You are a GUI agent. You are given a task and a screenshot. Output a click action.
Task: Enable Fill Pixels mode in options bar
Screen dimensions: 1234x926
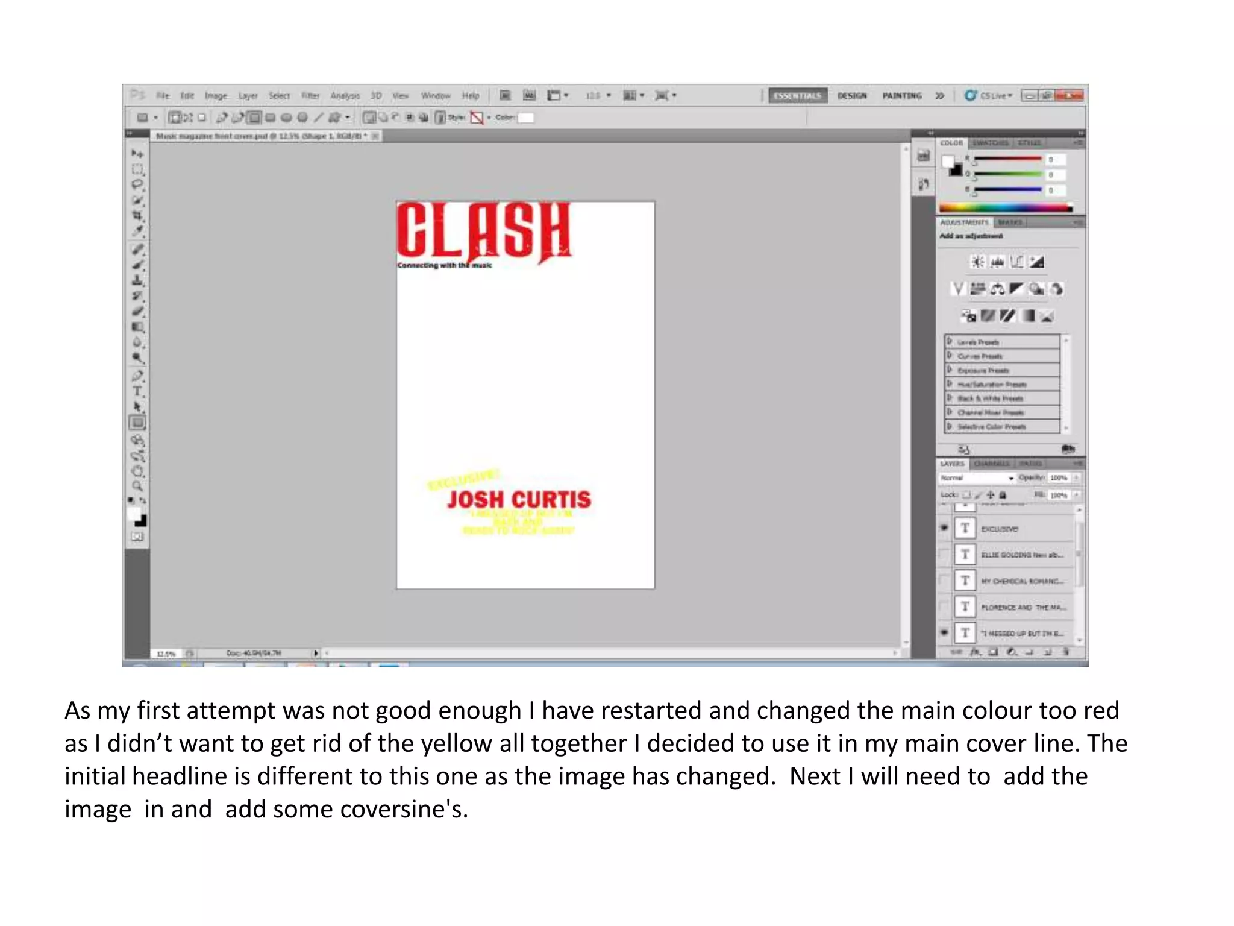202,118
